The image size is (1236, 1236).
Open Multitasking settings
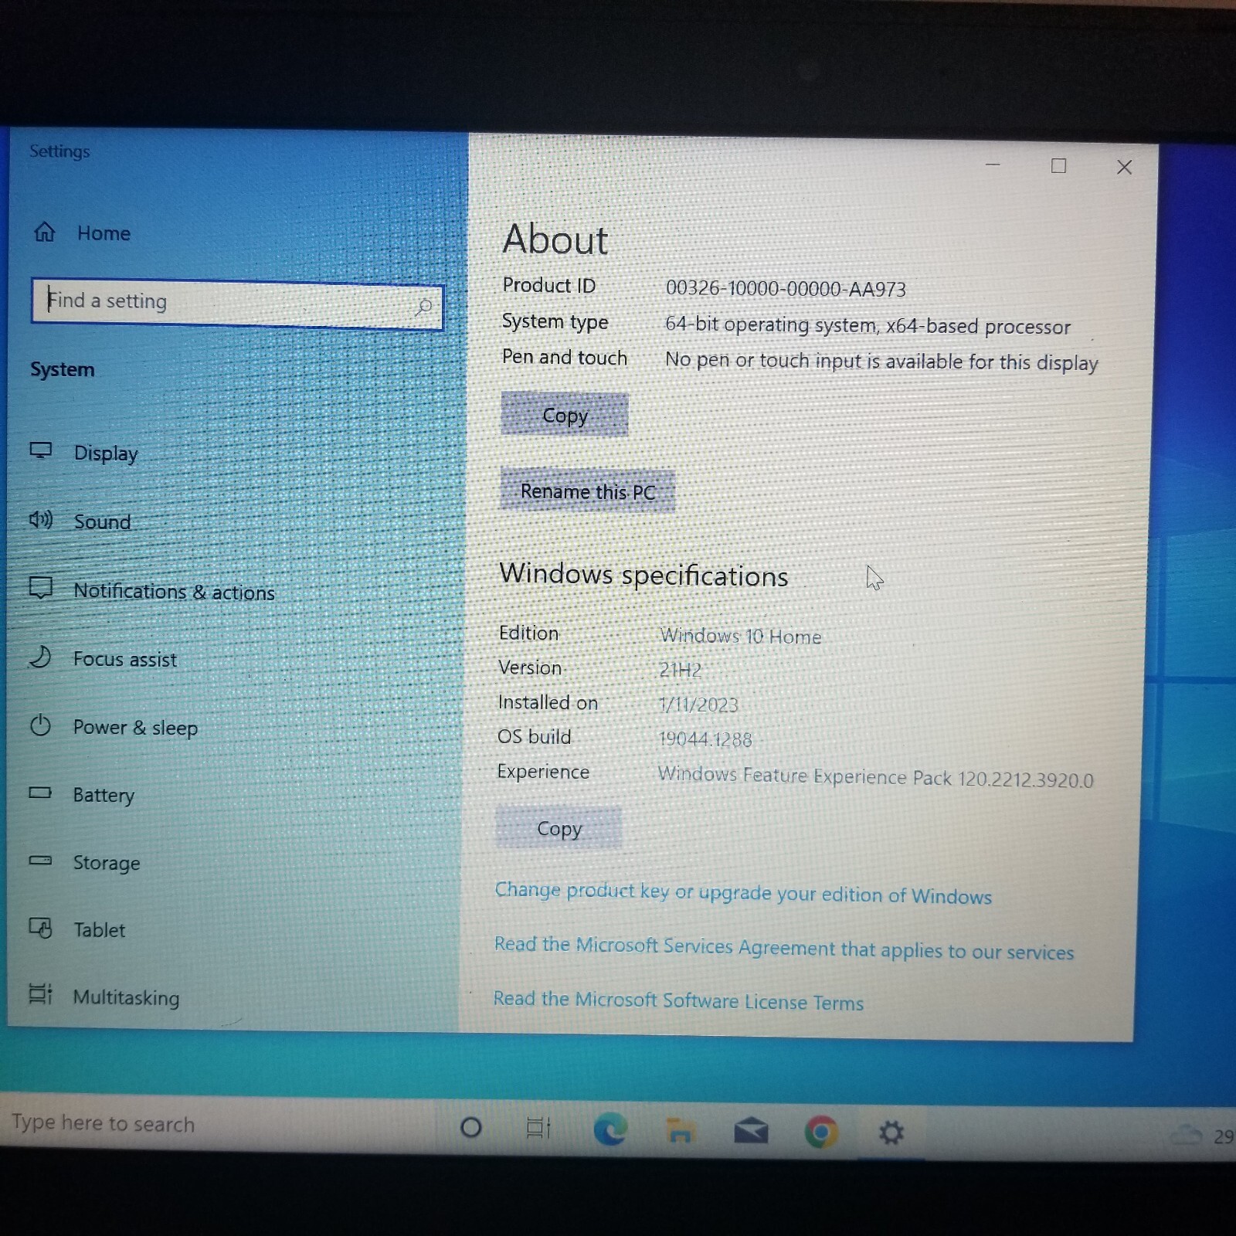tap(126, 997)
